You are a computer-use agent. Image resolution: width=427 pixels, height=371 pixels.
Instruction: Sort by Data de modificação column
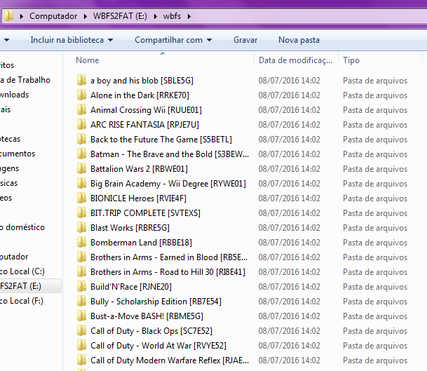(x=295, y=61)
